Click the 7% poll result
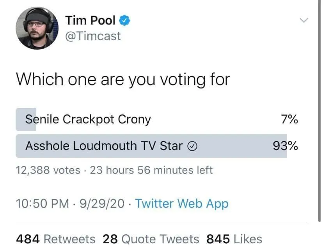The width and height of the screenshot is (323, 248). tap(289, 119)
